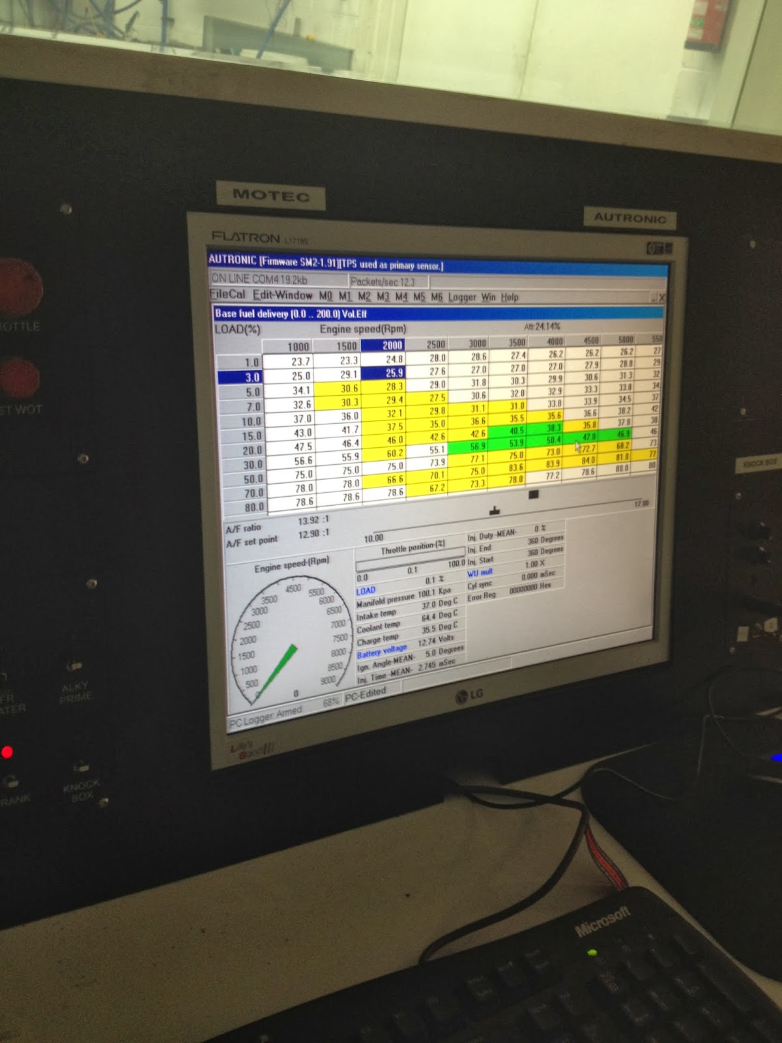Select the highlighted 3.0 load row header
The height and width of the screenshot is (1043, 782).
tap(240, 377)
